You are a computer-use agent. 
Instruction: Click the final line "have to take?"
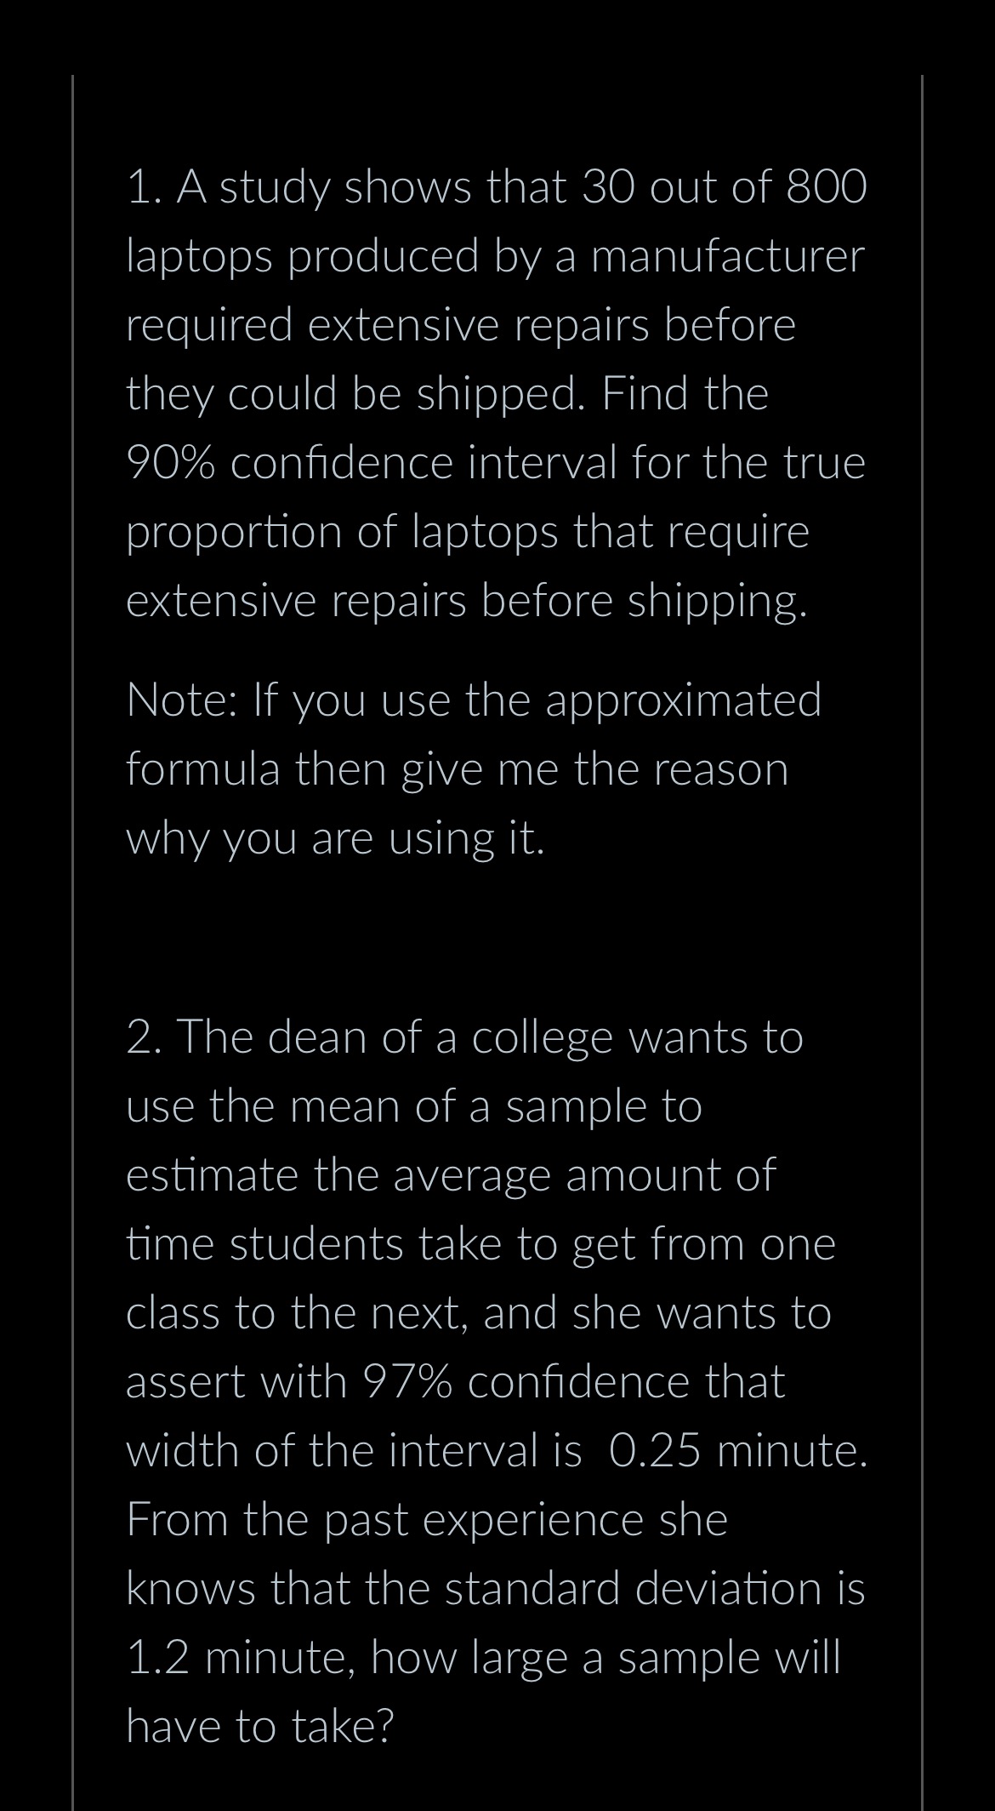[x=260, y=1726]
